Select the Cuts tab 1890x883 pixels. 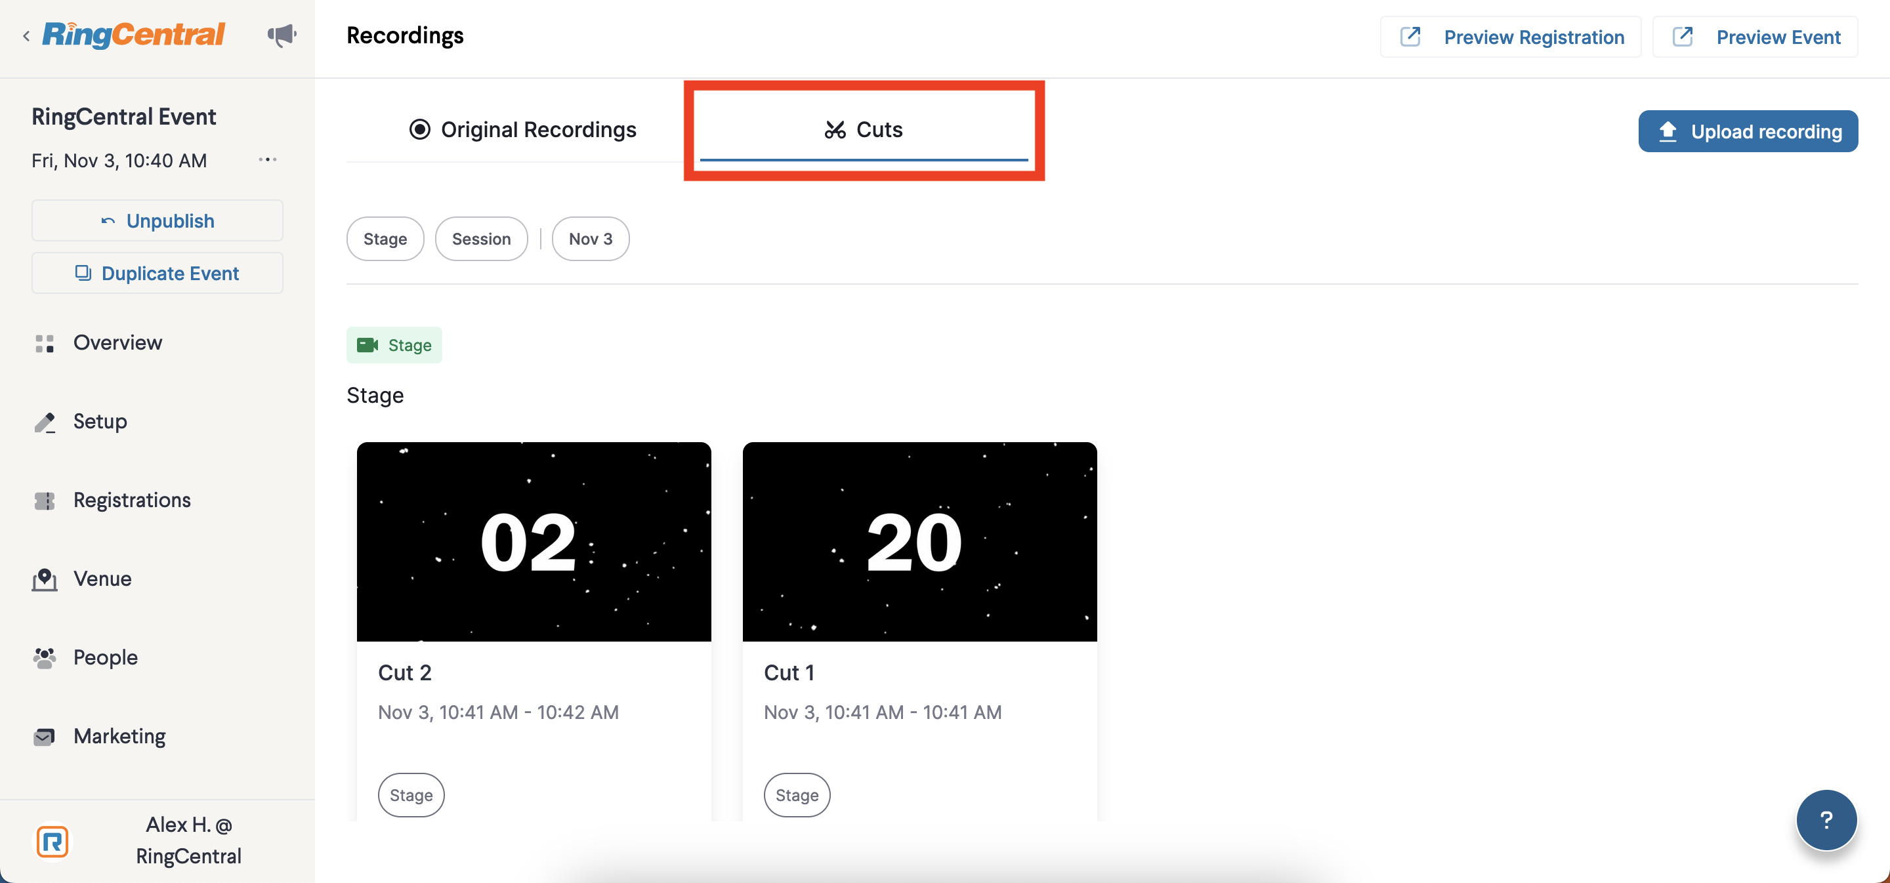[864, 130]
